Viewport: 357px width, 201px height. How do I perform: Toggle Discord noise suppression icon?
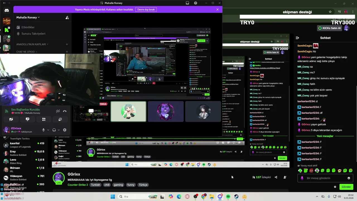click(x=58, y=111)
